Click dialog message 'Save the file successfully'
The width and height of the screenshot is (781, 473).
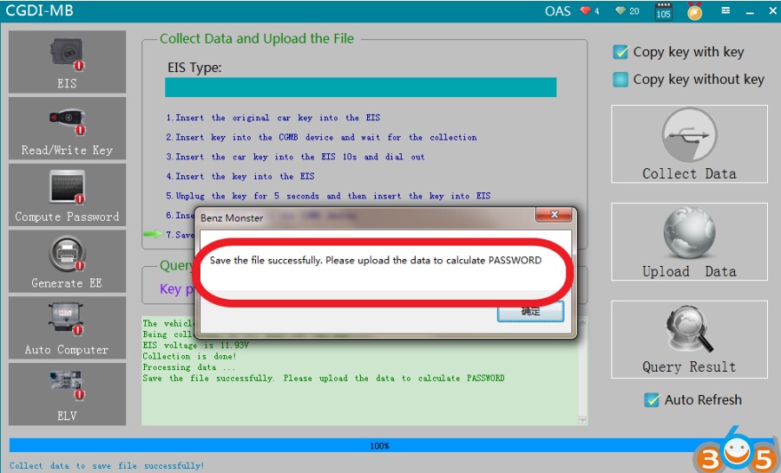tap(376, 260)
